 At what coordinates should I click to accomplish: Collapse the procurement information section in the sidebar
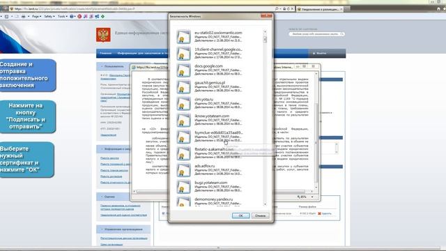(x=102, y=149)
